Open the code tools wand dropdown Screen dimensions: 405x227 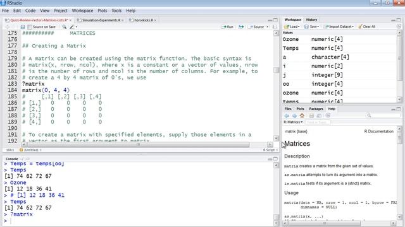click(73, 26)
